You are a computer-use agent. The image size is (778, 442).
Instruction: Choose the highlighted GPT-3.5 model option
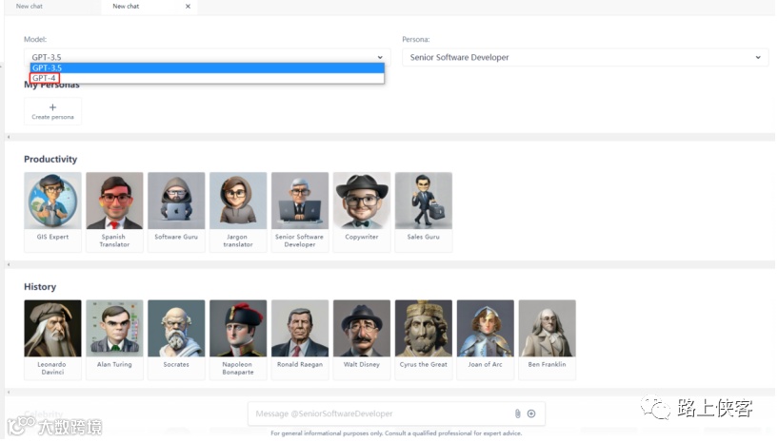pos(207,67)
